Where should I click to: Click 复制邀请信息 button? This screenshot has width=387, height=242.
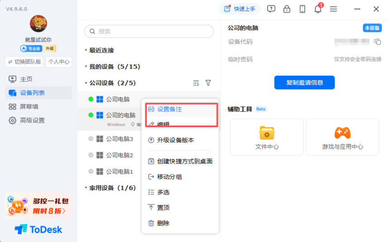305,83
